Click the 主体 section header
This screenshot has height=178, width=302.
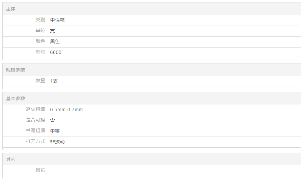coord(11,9)
